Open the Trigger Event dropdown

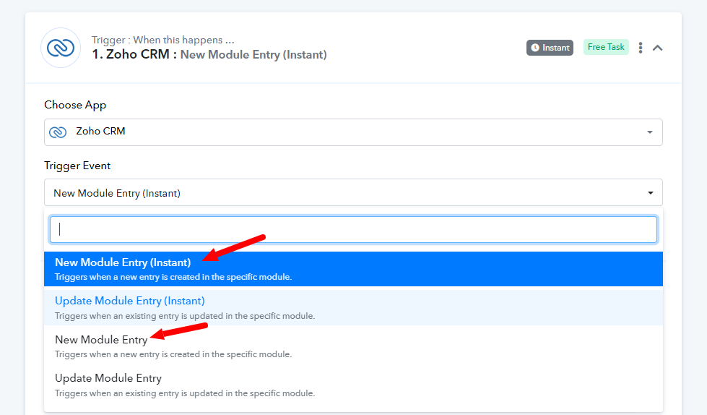pyautogui.click(x=354, y=193)
